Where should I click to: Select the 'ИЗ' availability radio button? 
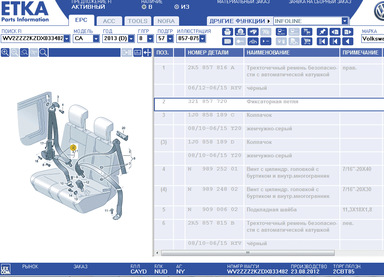(x=177, y=7)
